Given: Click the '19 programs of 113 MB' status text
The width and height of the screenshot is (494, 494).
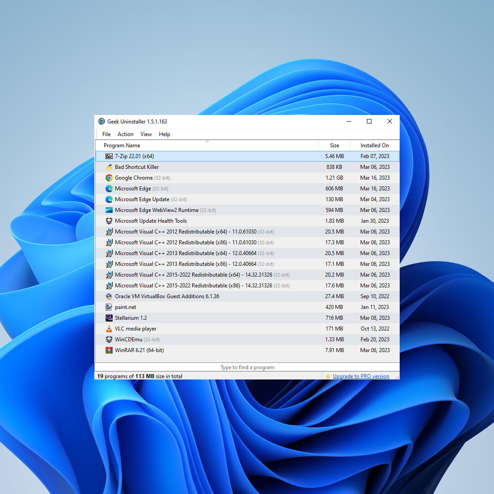Looking at the screenshot, I should click(140, 376).
